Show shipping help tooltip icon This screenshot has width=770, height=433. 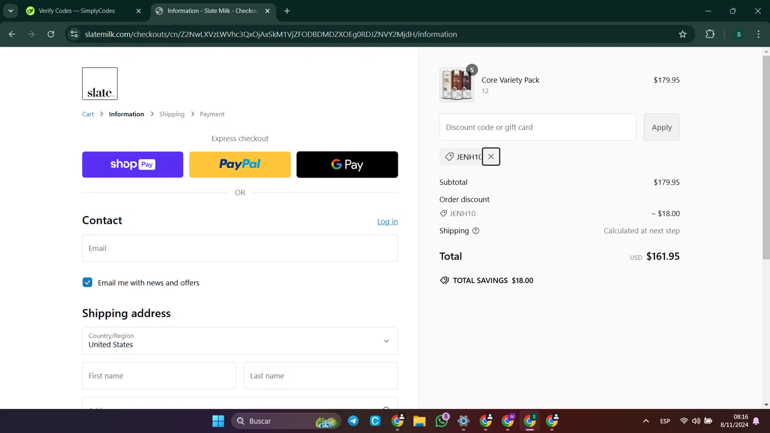coord(476,231)
